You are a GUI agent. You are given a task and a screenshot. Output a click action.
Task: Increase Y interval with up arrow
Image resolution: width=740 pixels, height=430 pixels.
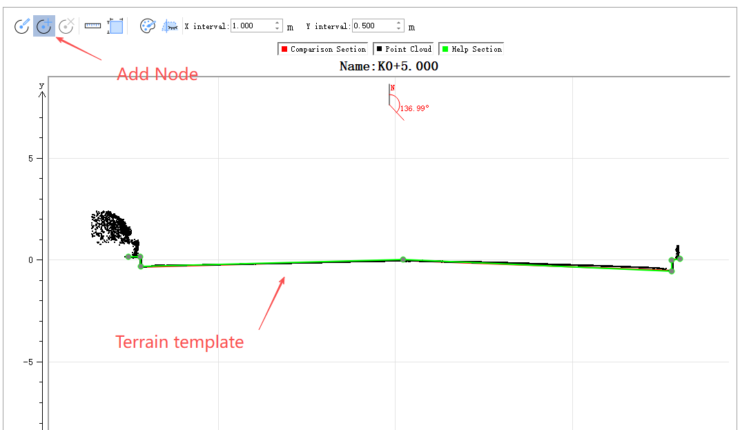pos(399,23)
